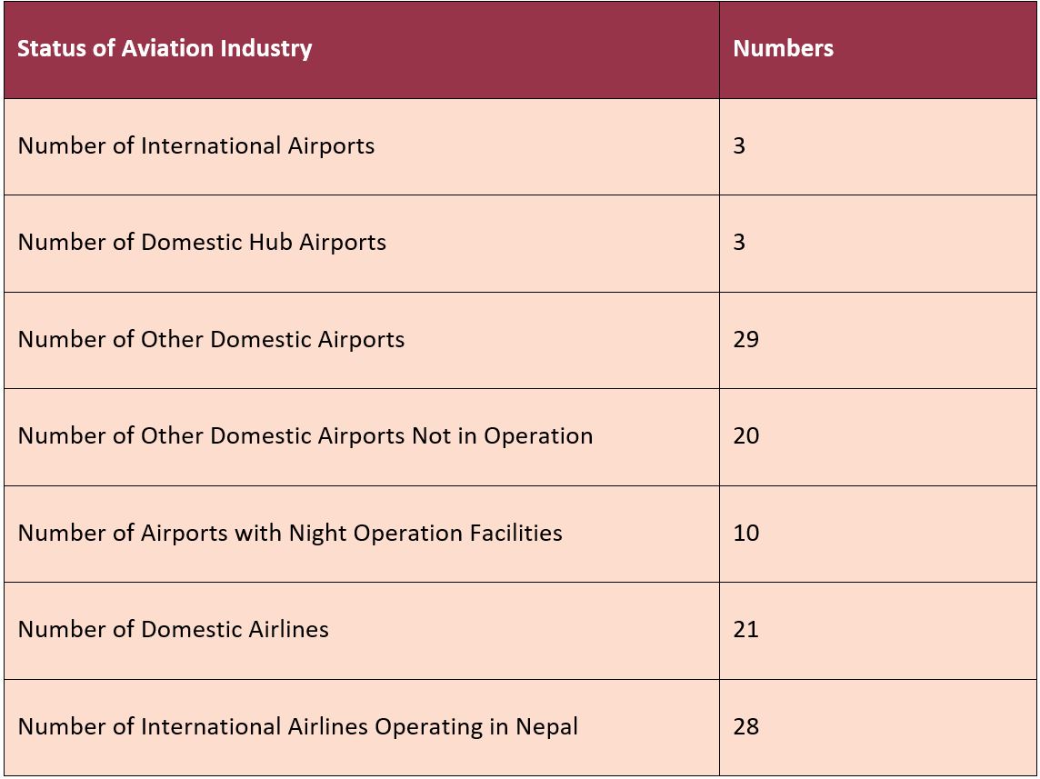Click the 'International Airlines Operating in Nepal' label
The height and width of the screenshot is (779, 1040).
298,726
